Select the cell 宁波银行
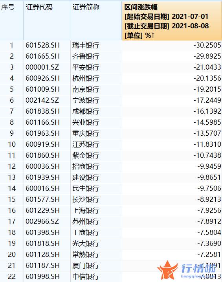The image size is (222, 282). coord(96,100)
